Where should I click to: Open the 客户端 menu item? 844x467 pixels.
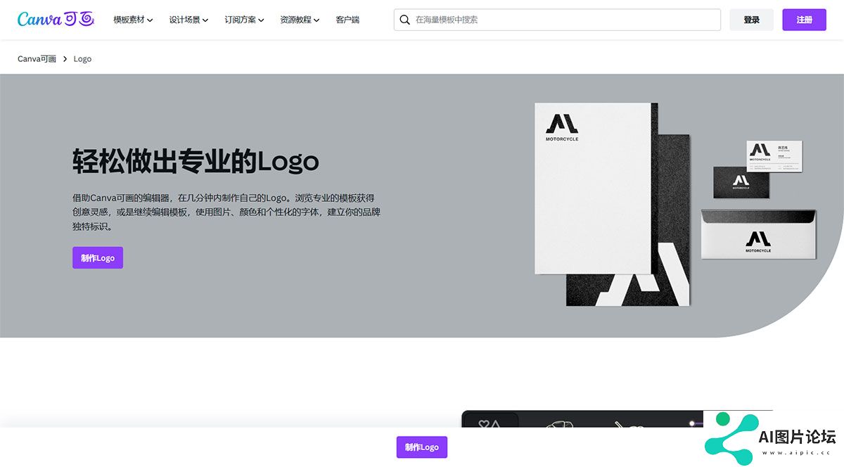pos(347,20)
